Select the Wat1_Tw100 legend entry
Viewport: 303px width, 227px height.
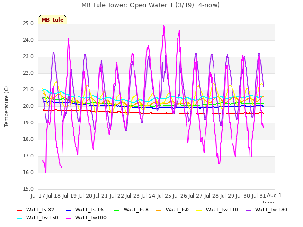click(86, 218)
